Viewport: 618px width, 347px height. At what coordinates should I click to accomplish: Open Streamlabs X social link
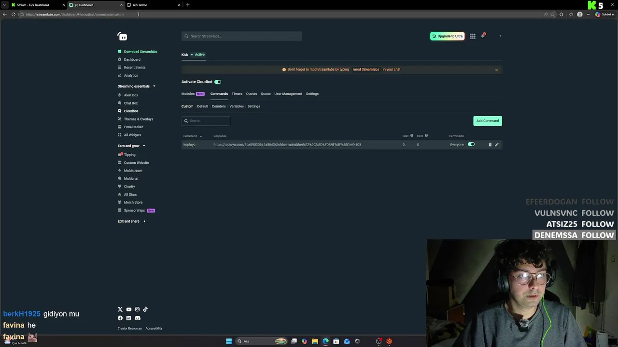pos(120,309)
